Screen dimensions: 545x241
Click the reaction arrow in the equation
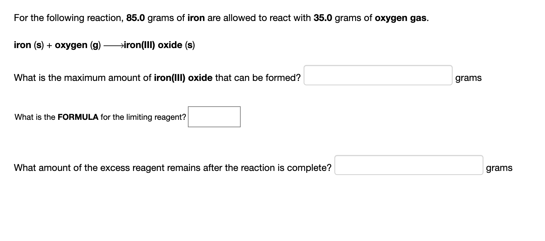113,45
